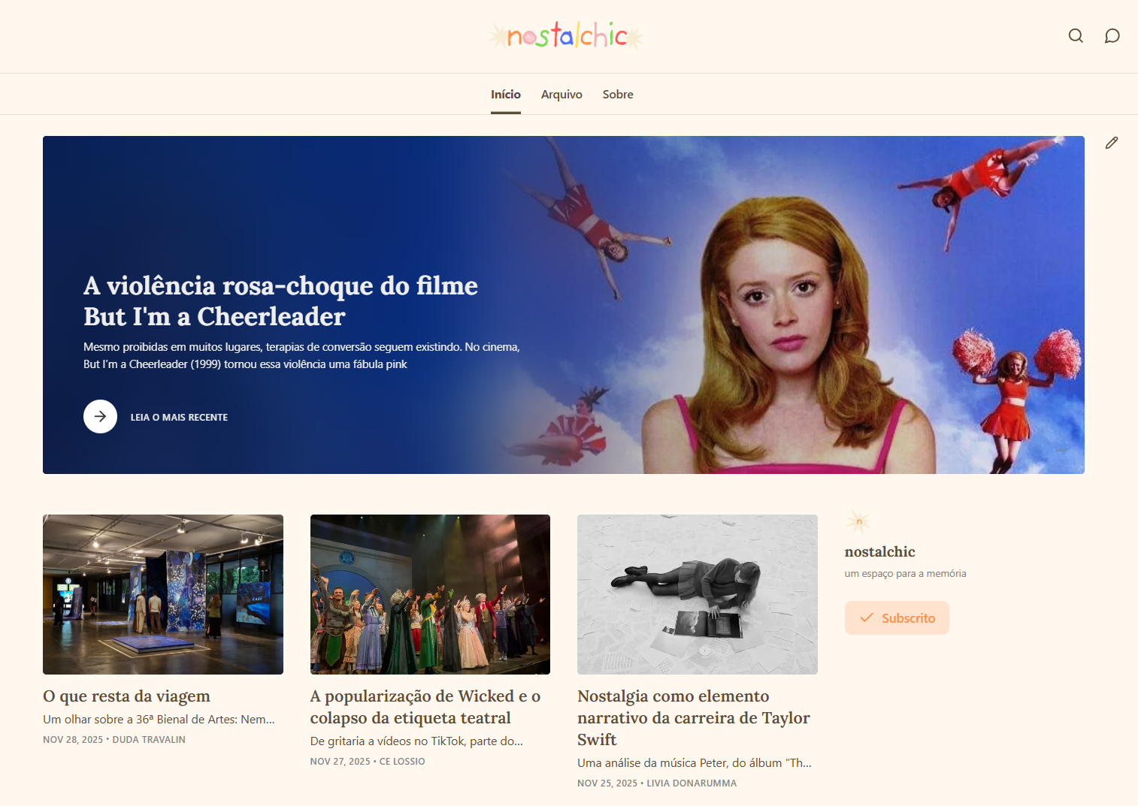
Task: Open the article O que resta da viagem
Action: click(126, 696)
